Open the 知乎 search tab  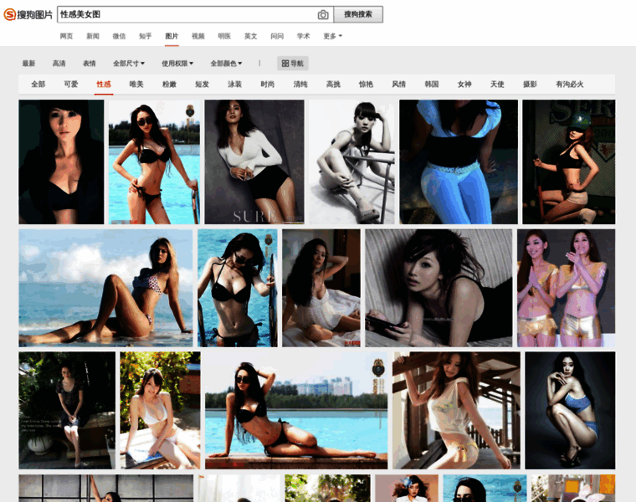point(146,36)
